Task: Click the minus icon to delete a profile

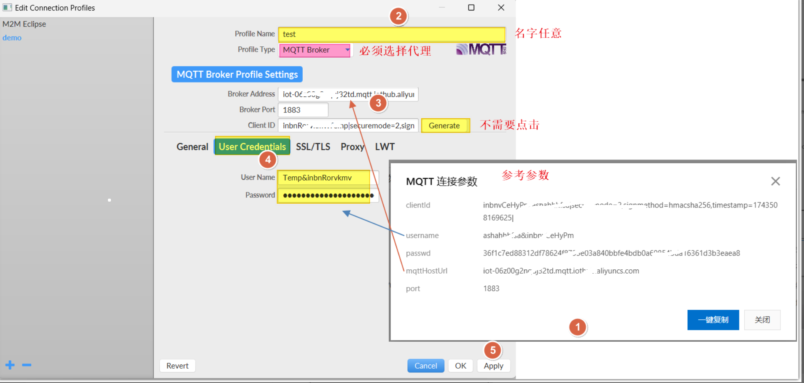Action: point(26,365)
